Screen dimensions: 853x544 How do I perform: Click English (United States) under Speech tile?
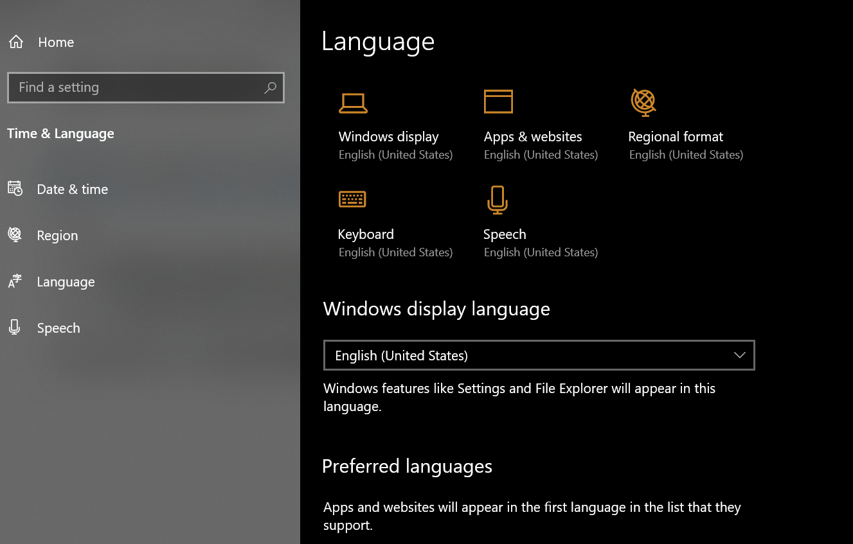click(x=541, y=252)
